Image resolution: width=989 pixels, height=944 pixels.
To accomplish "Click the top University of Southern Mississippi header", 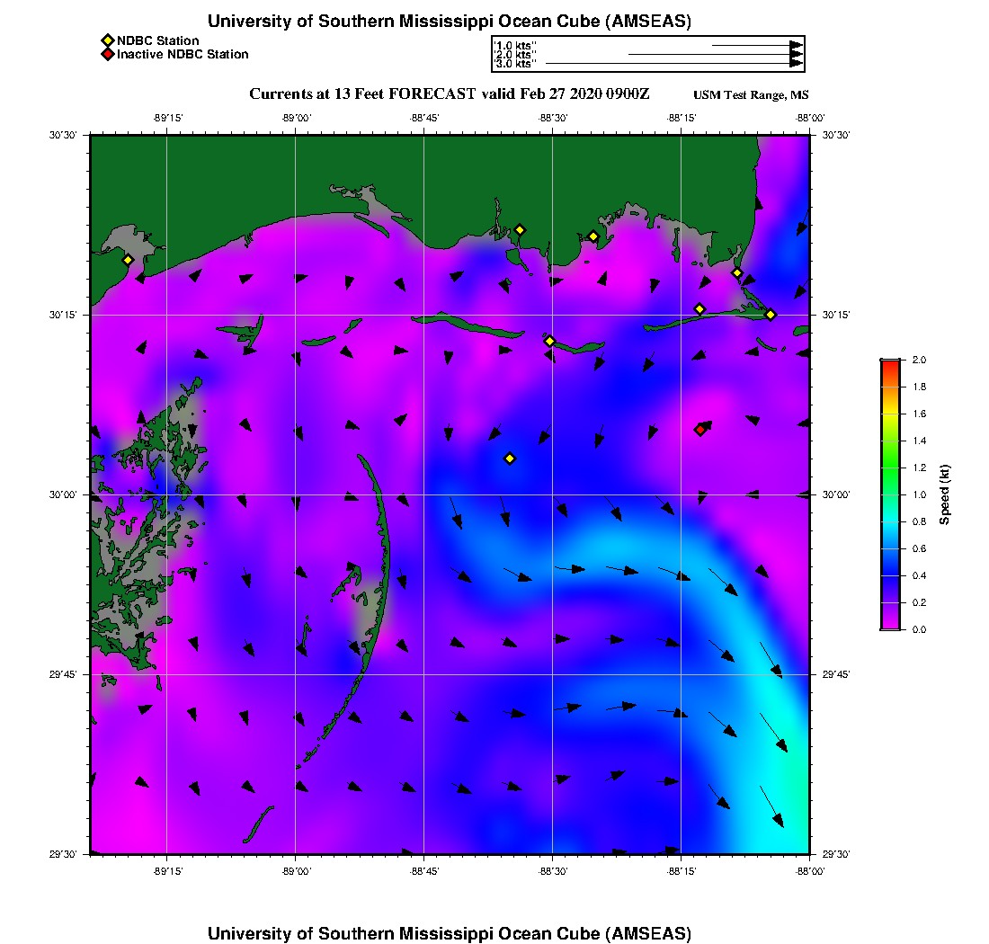I will click(x=449, y=21).
